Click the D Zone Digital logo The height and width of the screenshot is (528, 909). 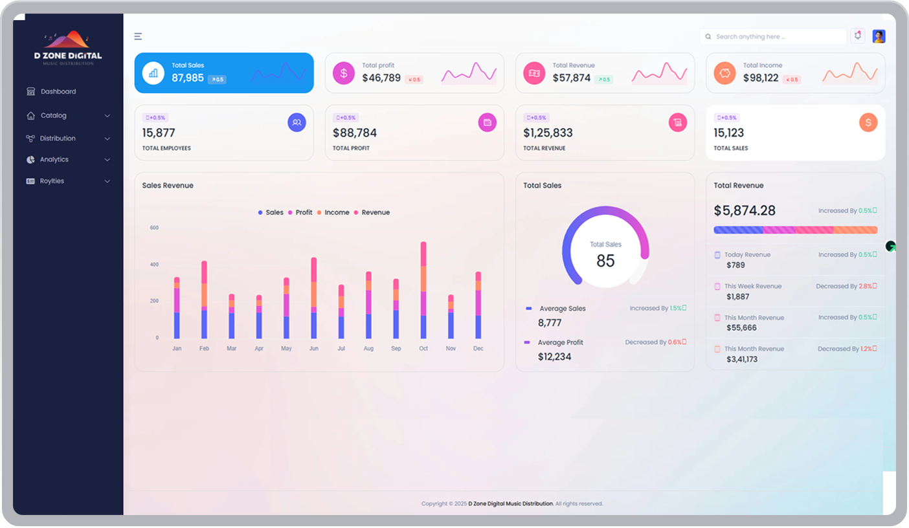click(x=68, y=48)
